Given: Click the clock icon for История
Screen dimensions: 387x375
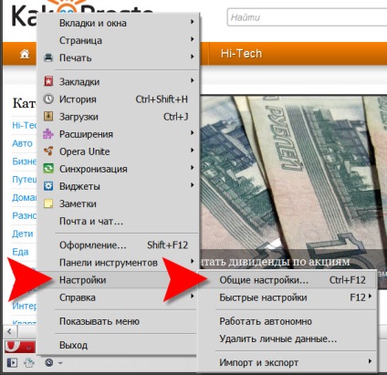Looking at the screenshot, I should 48,99.
